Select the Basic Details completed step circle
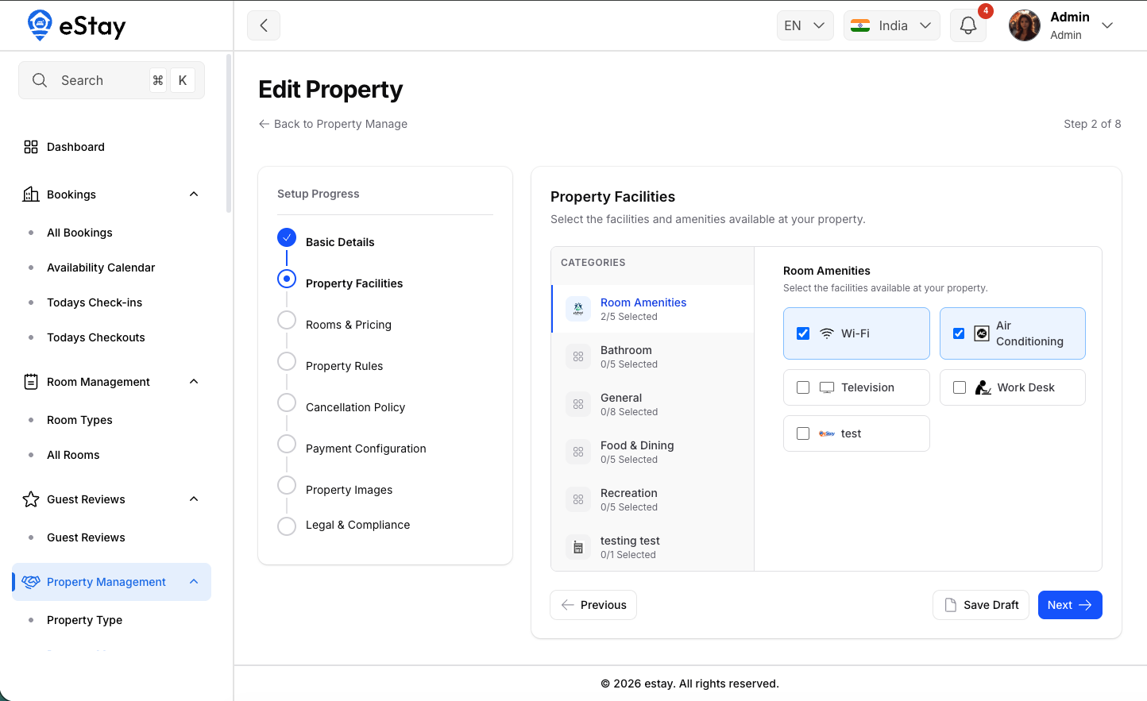This screenshot has height=701, width=1147. pyautogui.click(x=287, y=237)
